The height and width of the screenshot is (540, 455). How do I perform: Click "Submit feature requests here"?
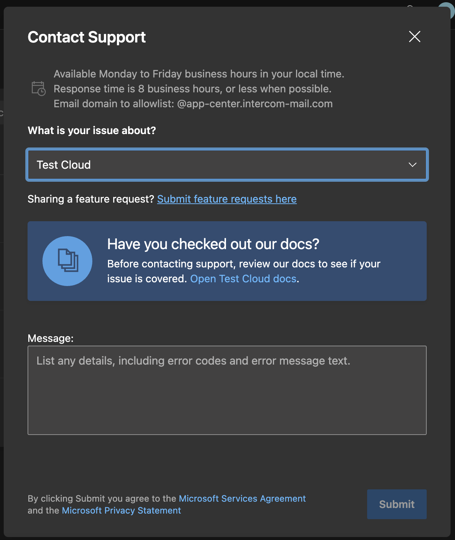227,199
